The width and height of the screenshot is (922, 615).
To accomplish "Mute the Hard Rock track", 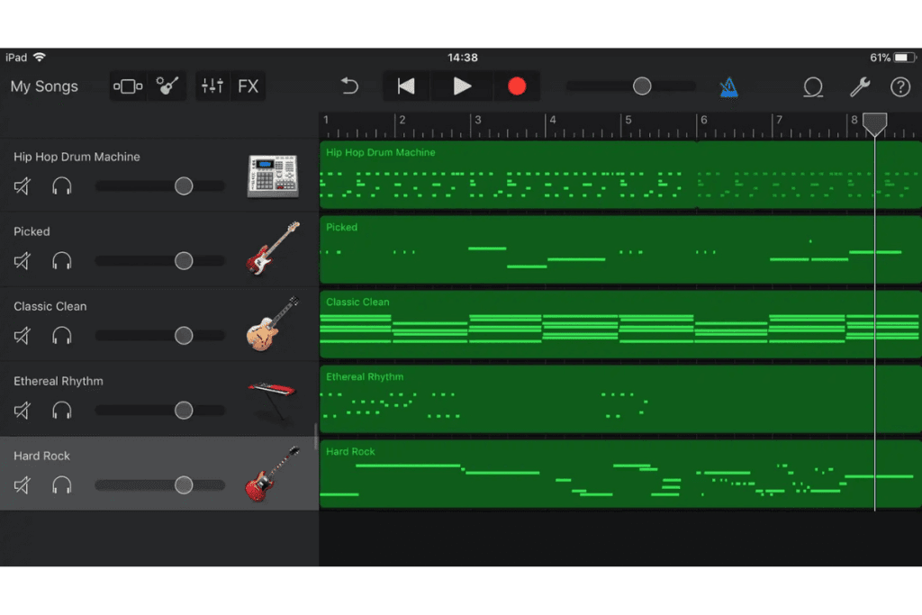I will pos(23,485).
